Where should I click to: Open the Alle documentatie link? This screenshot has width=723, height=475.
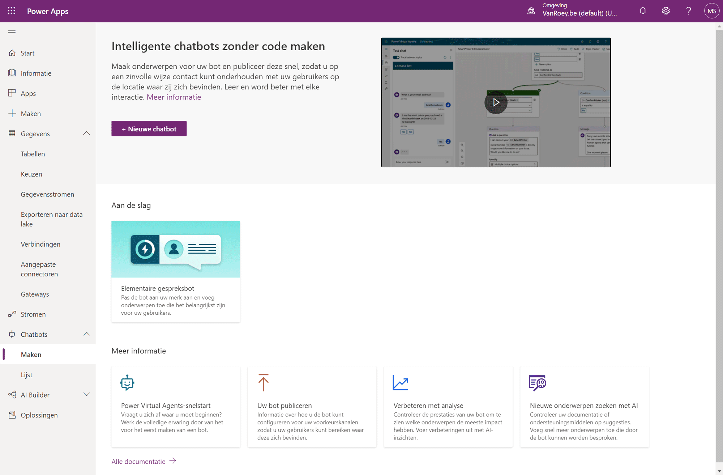138,461
